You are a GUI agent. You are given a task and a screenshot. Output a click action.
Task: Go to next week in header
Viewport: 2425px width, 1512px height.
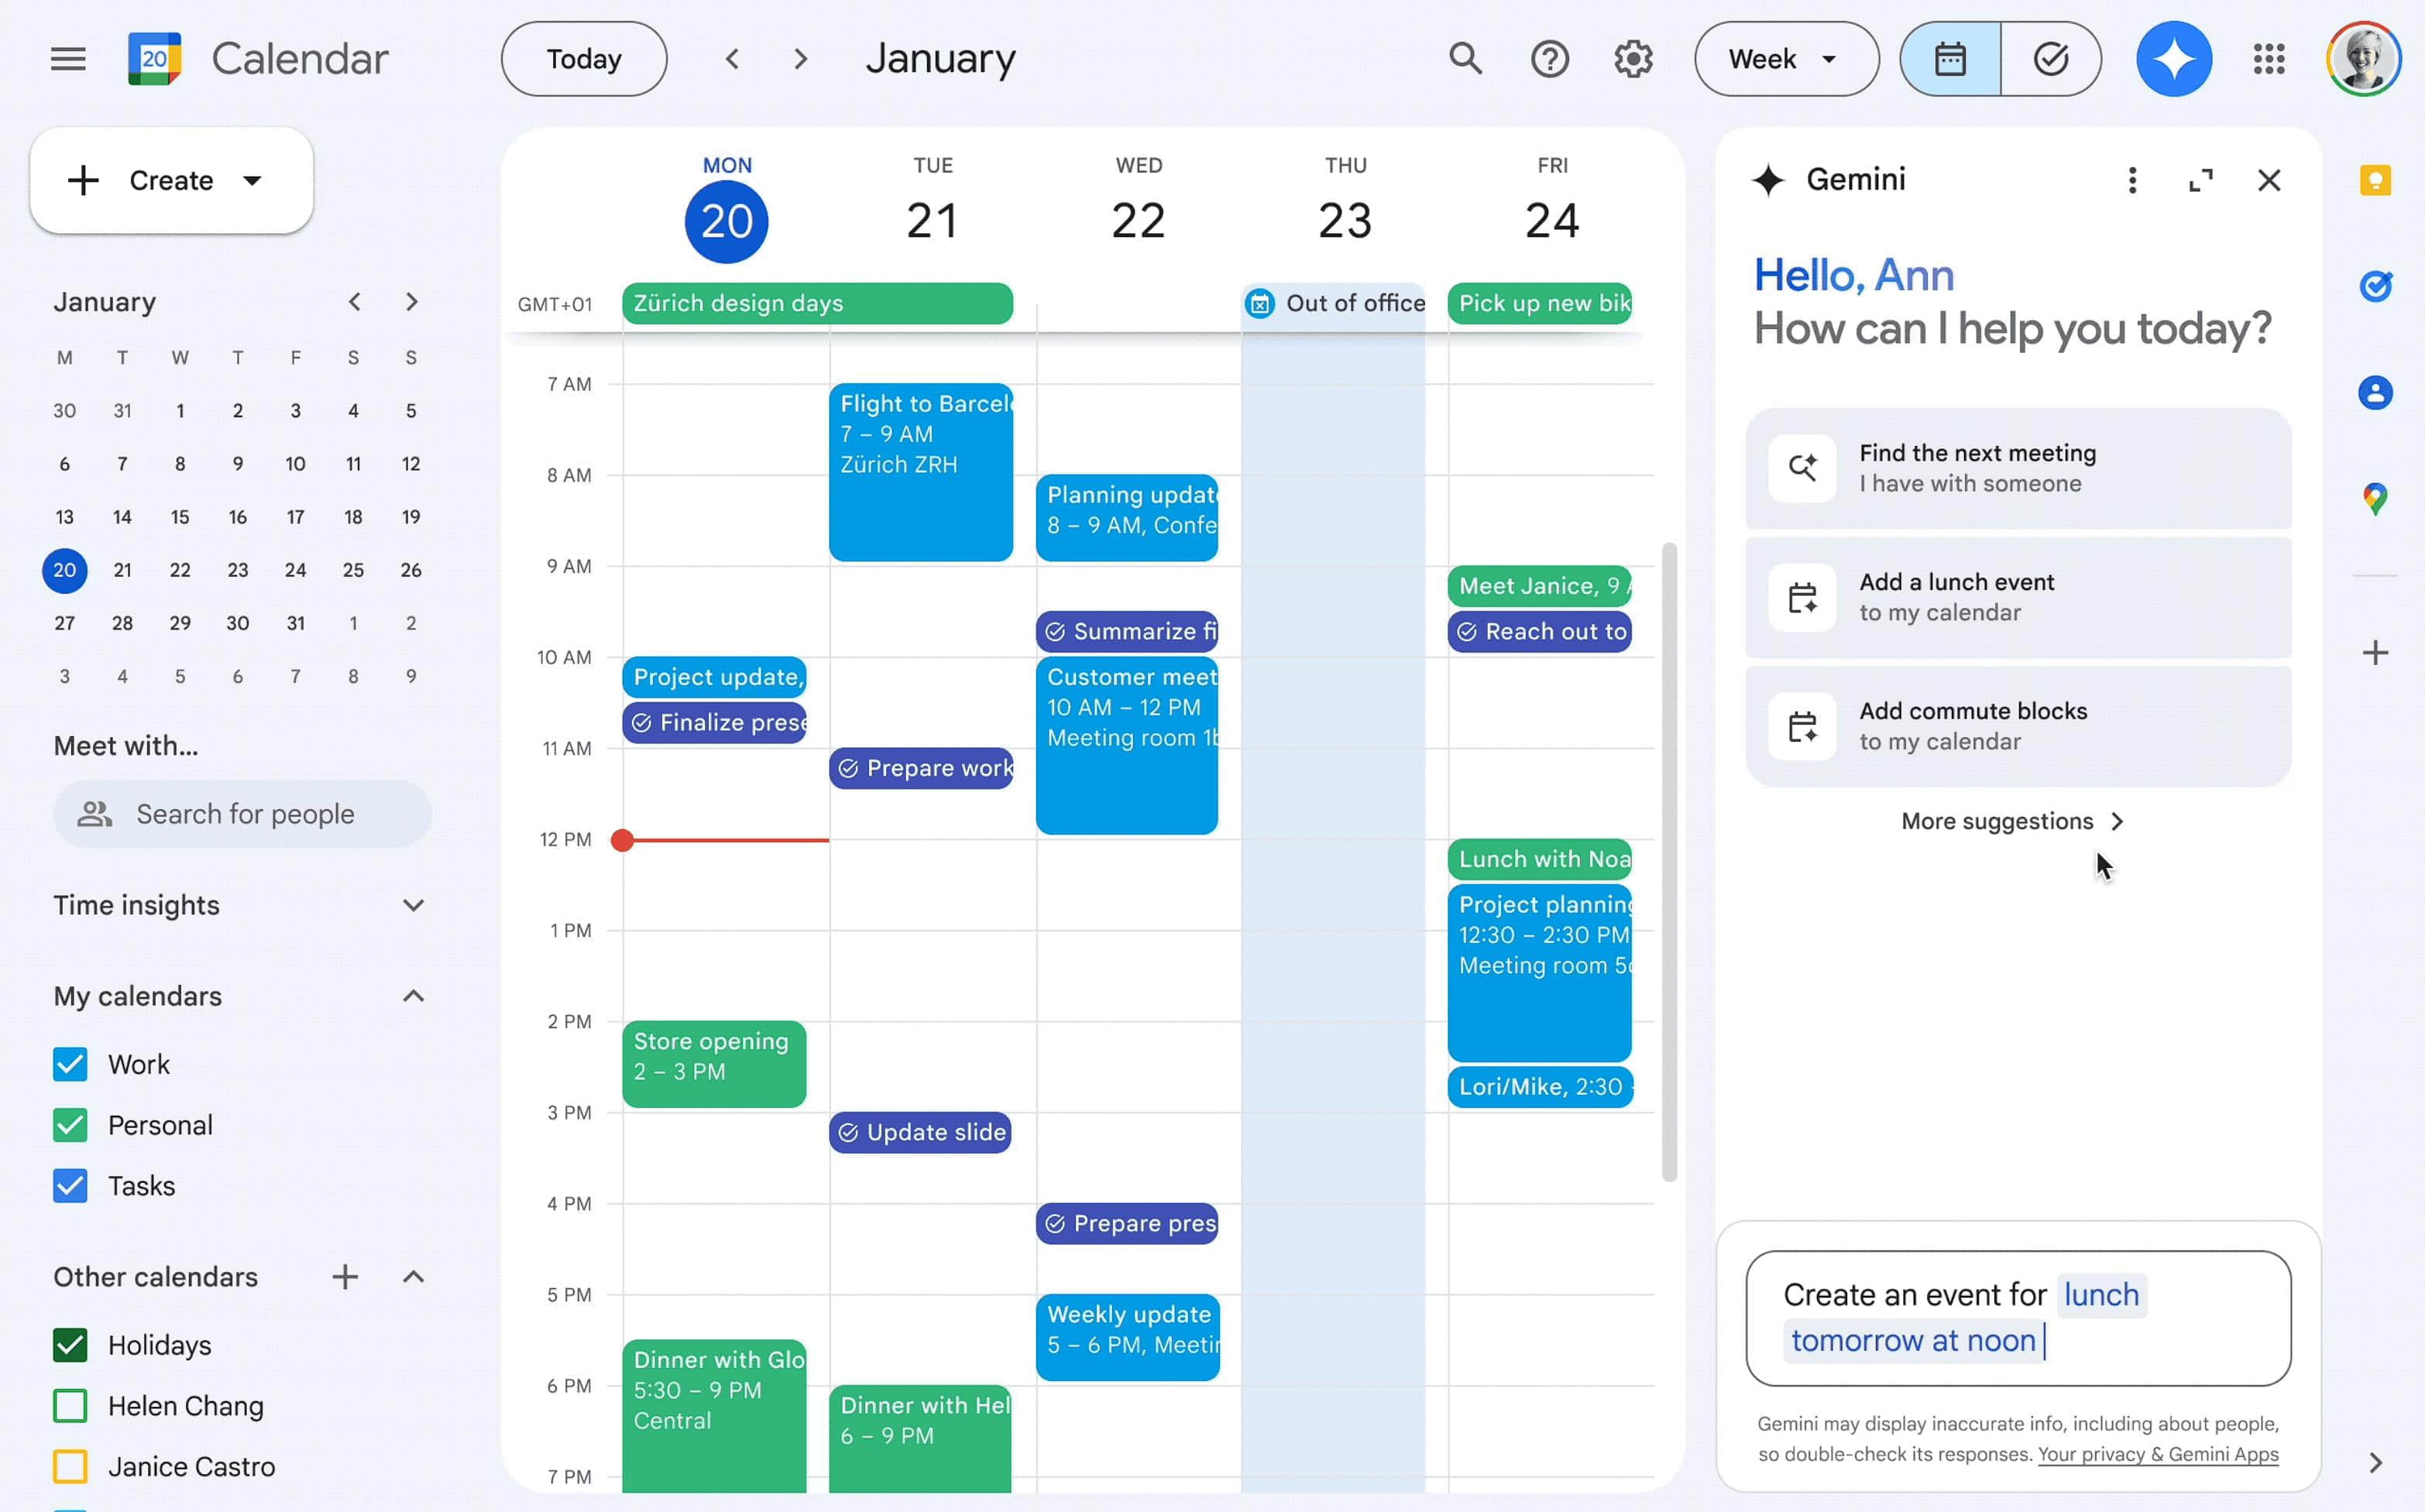799,59
